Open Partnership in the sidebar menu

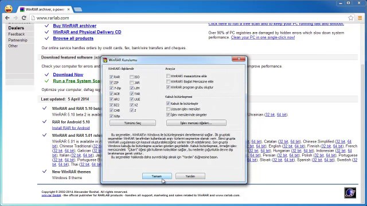(18, 40)
